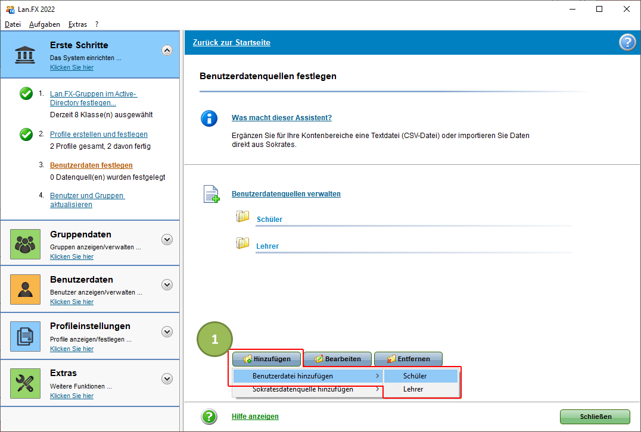Click the green checkmark for step 2

click(x=26, y=134)
